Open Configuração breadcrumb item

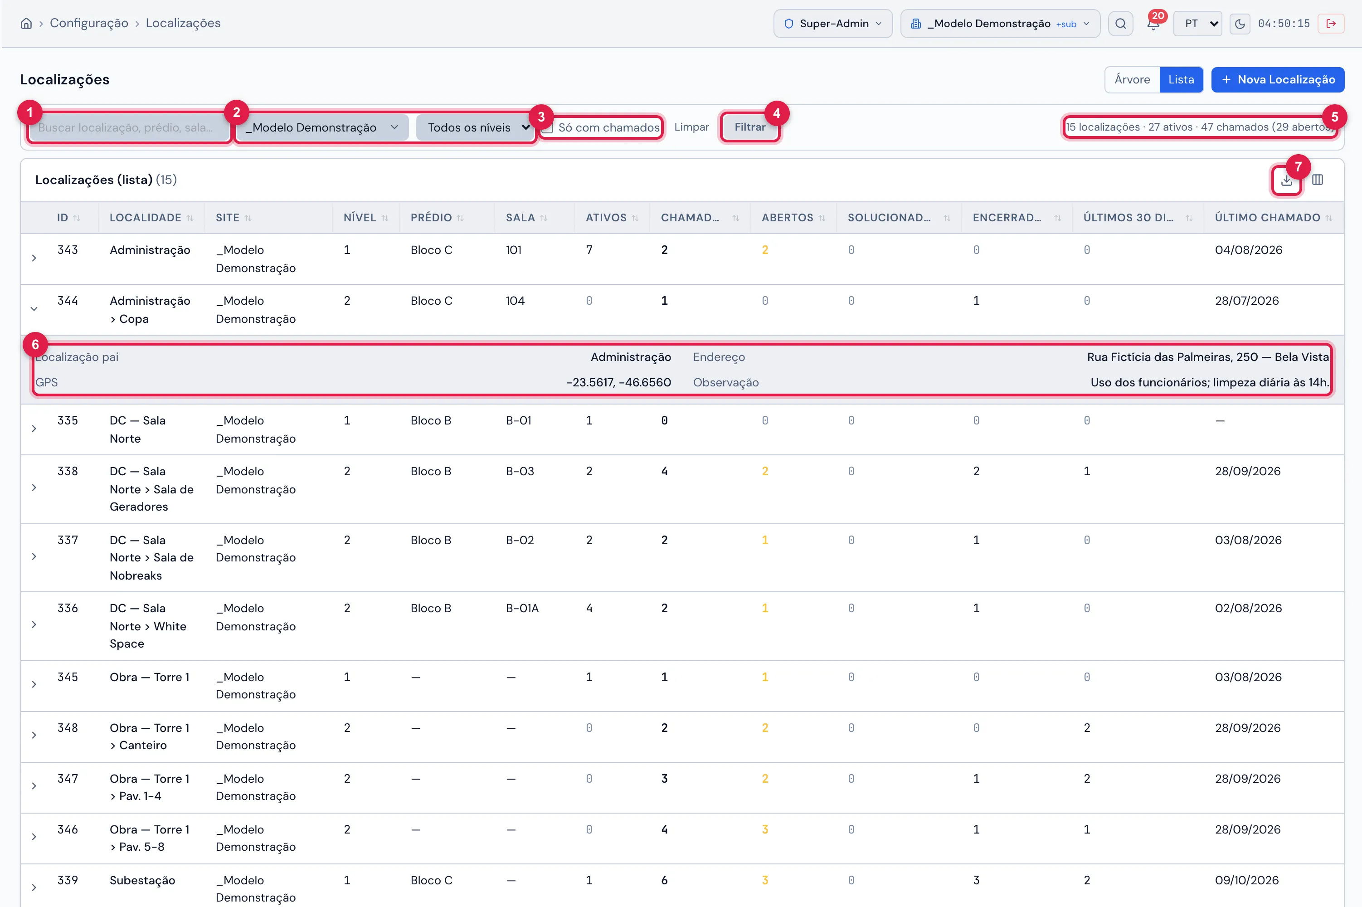[x=89, y=23]
